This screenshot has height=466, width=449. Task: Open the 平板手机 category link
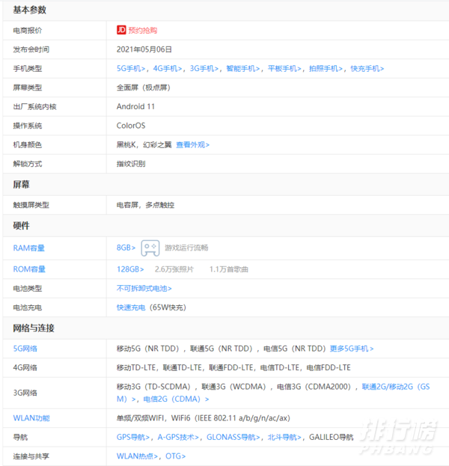[284, 69]
